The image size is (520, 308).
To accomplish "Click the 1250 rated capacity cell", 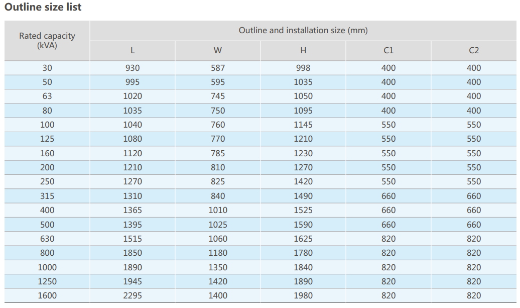I will (47, 281).
